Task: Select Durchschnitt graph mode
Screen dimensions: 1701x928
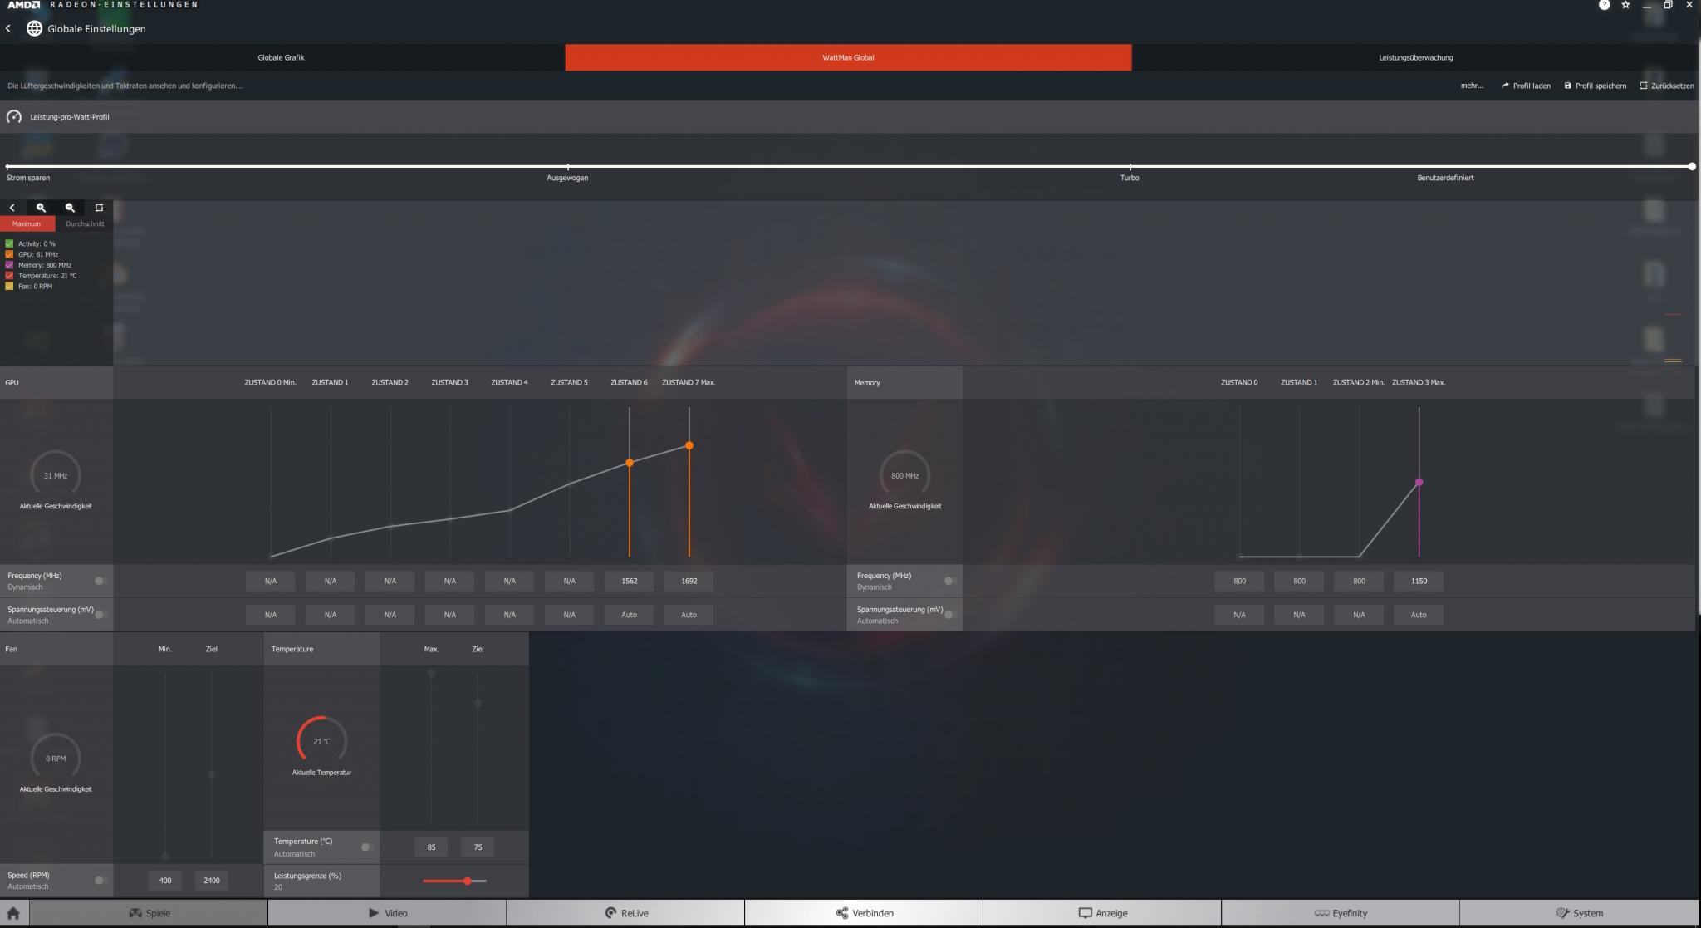Action: tap(85, 223)
